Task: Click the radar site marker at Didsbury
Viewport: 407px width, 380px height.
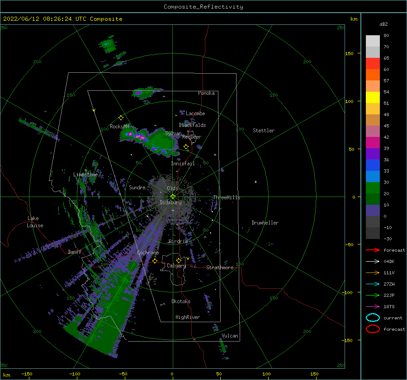Action: (x=173, y=197)
